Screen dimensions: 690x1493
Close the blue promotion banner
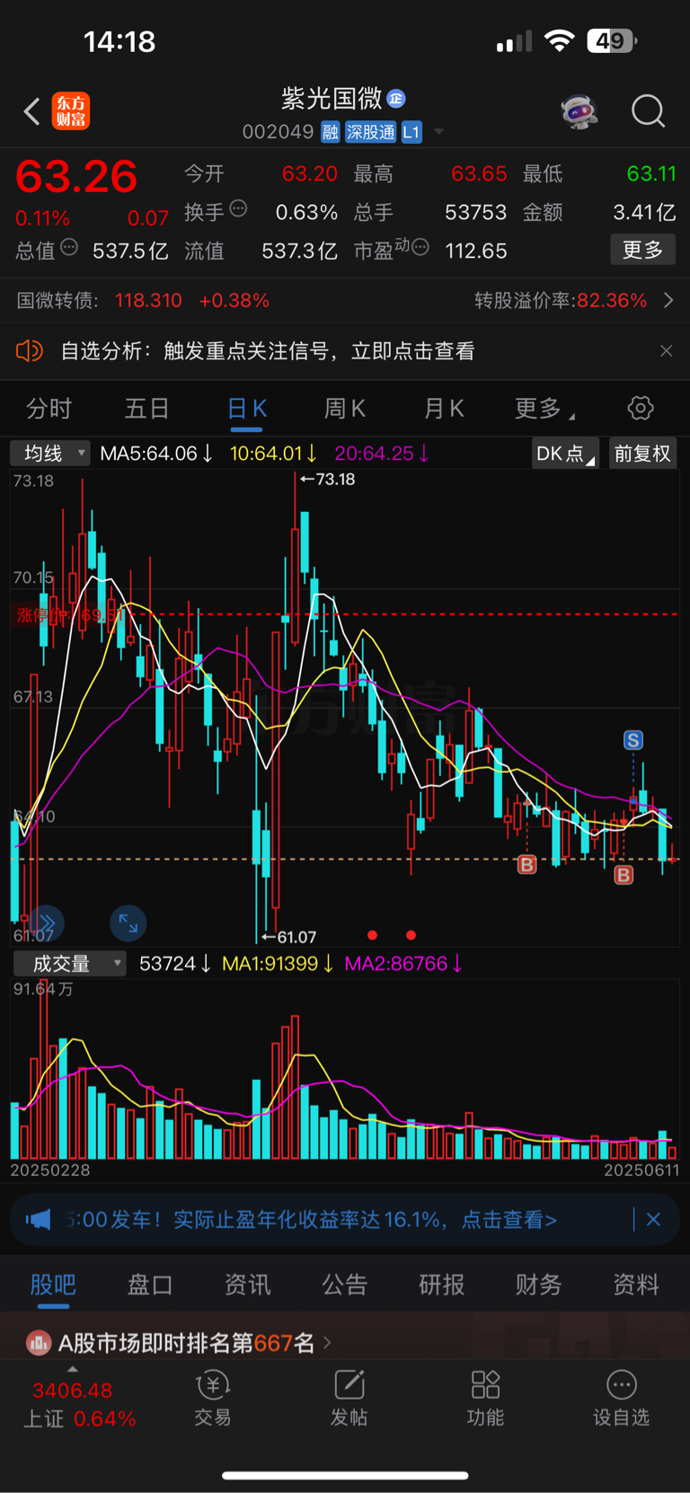653,1219
